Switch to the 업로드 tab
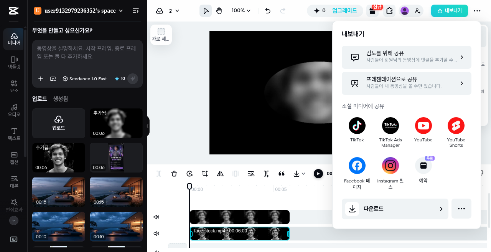 pos(40,99)
